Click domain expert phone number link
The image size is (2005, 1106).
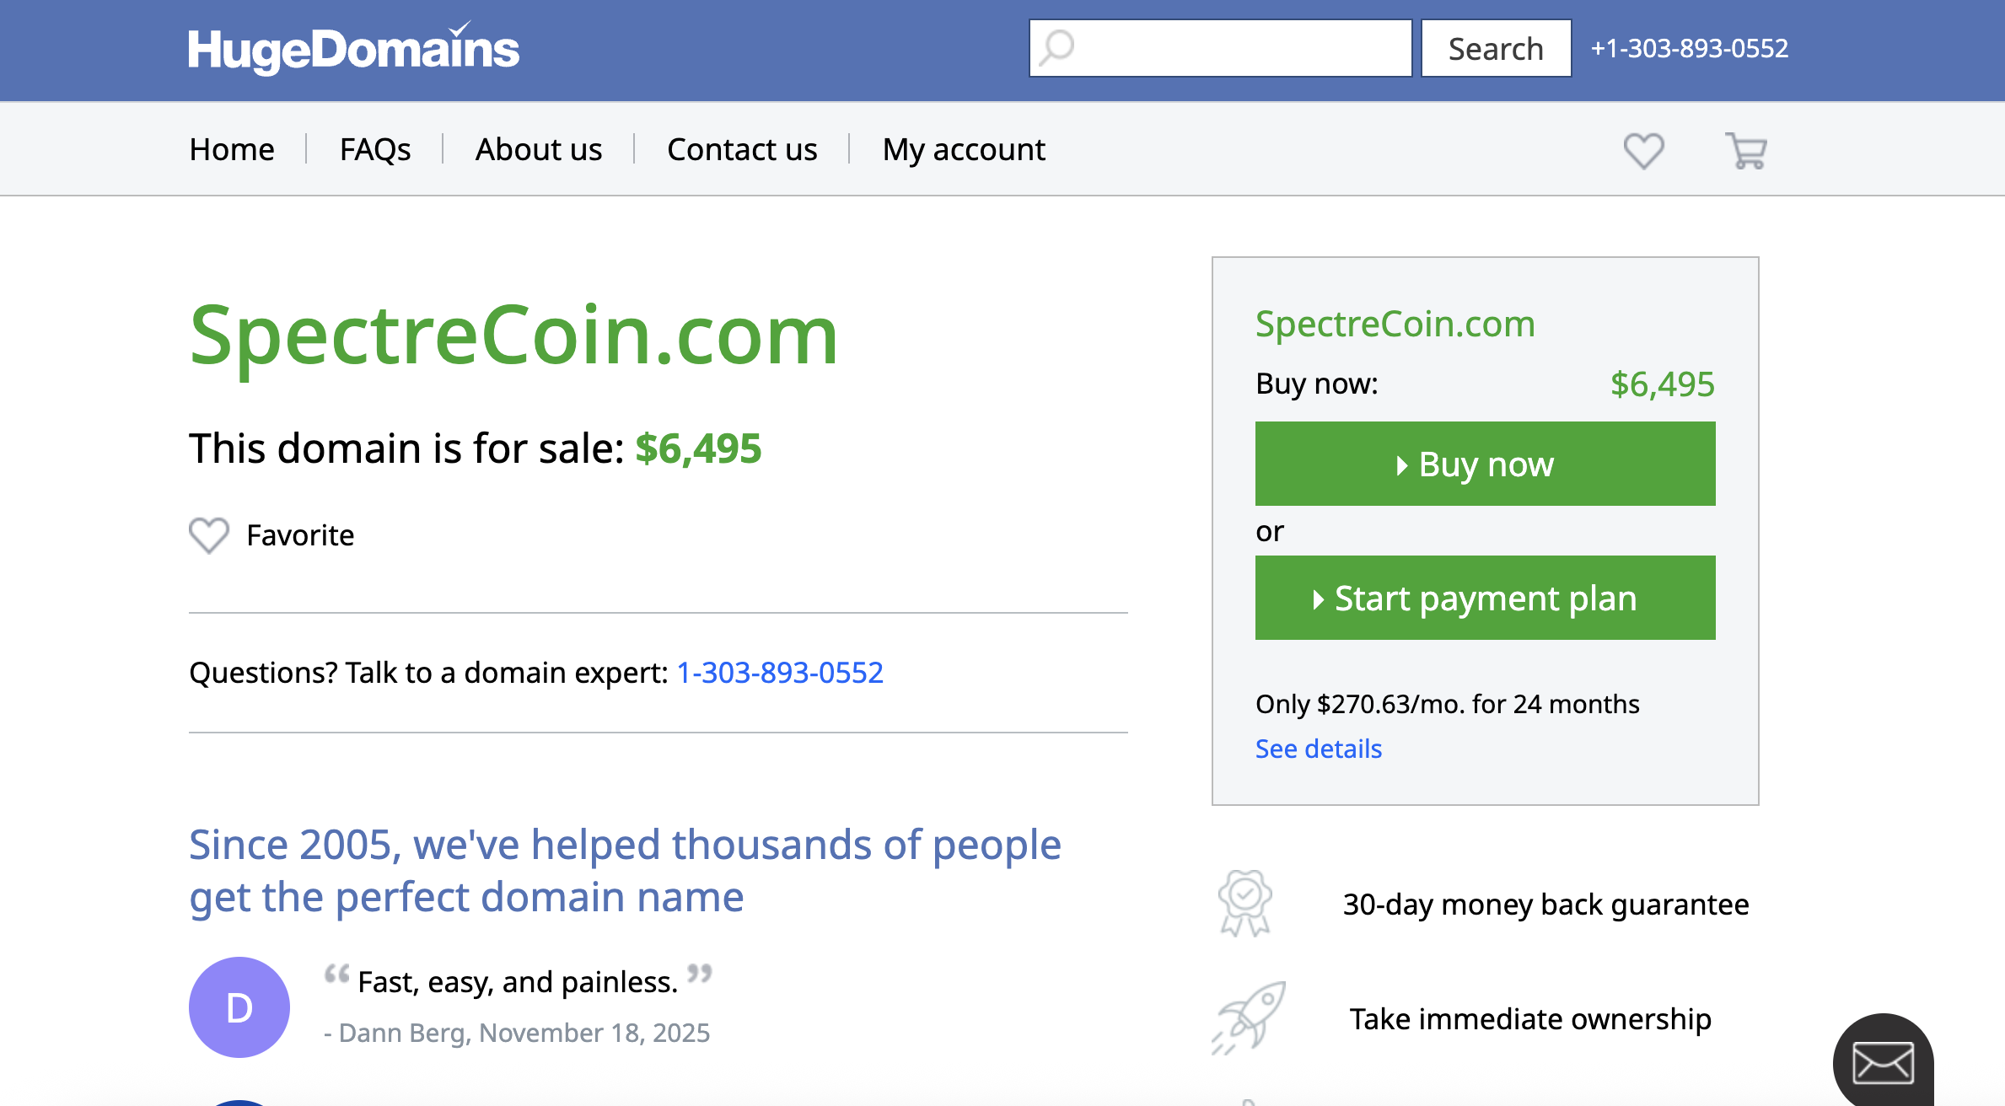[x=780, y=673]
